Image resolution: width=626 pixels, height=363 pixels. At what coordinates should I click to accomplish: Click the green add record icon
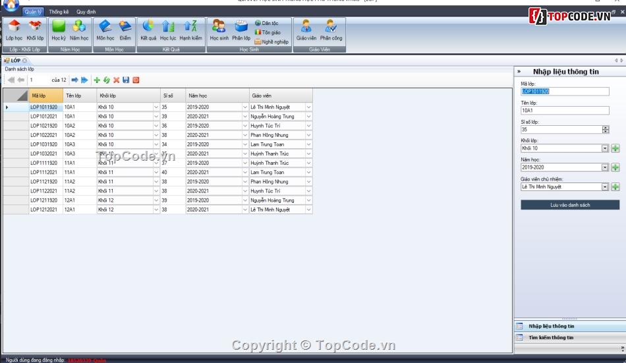tap(97, 80)
